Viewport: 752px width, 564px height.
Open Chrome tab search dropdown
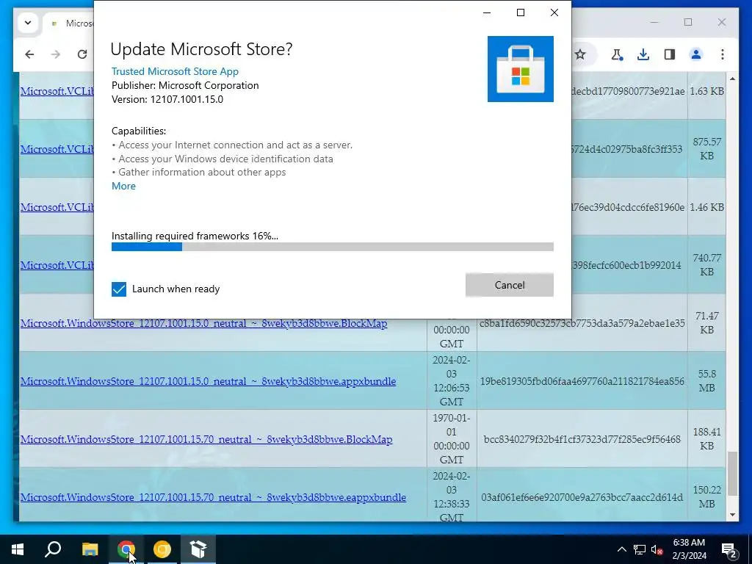(x=28, y=23)
